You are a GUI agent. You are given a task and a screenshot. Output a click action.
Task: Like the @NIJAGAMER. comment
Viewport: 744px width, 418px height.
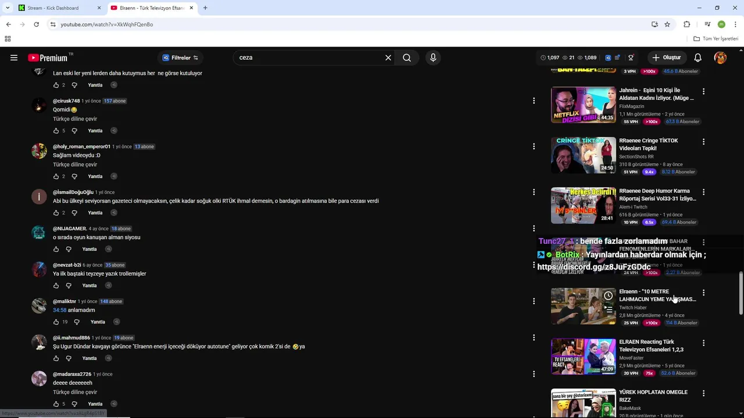56,249
